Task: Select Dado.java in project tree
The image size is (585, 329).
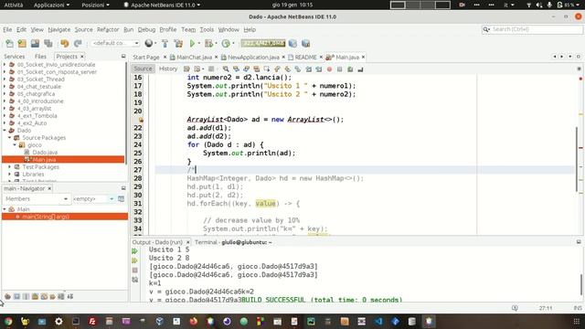Action: 45,153
